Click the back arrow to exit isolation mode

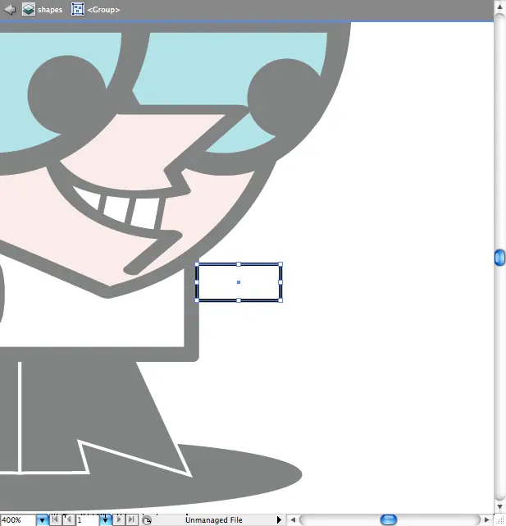point(10,9)
